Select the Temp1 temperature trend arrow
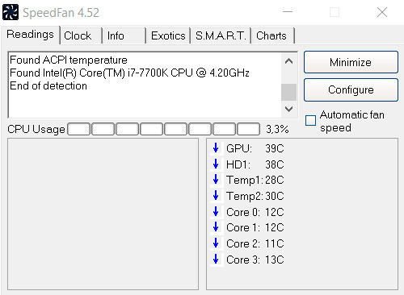Image resolution: width=404 pixels, height=295 pixels. click(216, 179)
